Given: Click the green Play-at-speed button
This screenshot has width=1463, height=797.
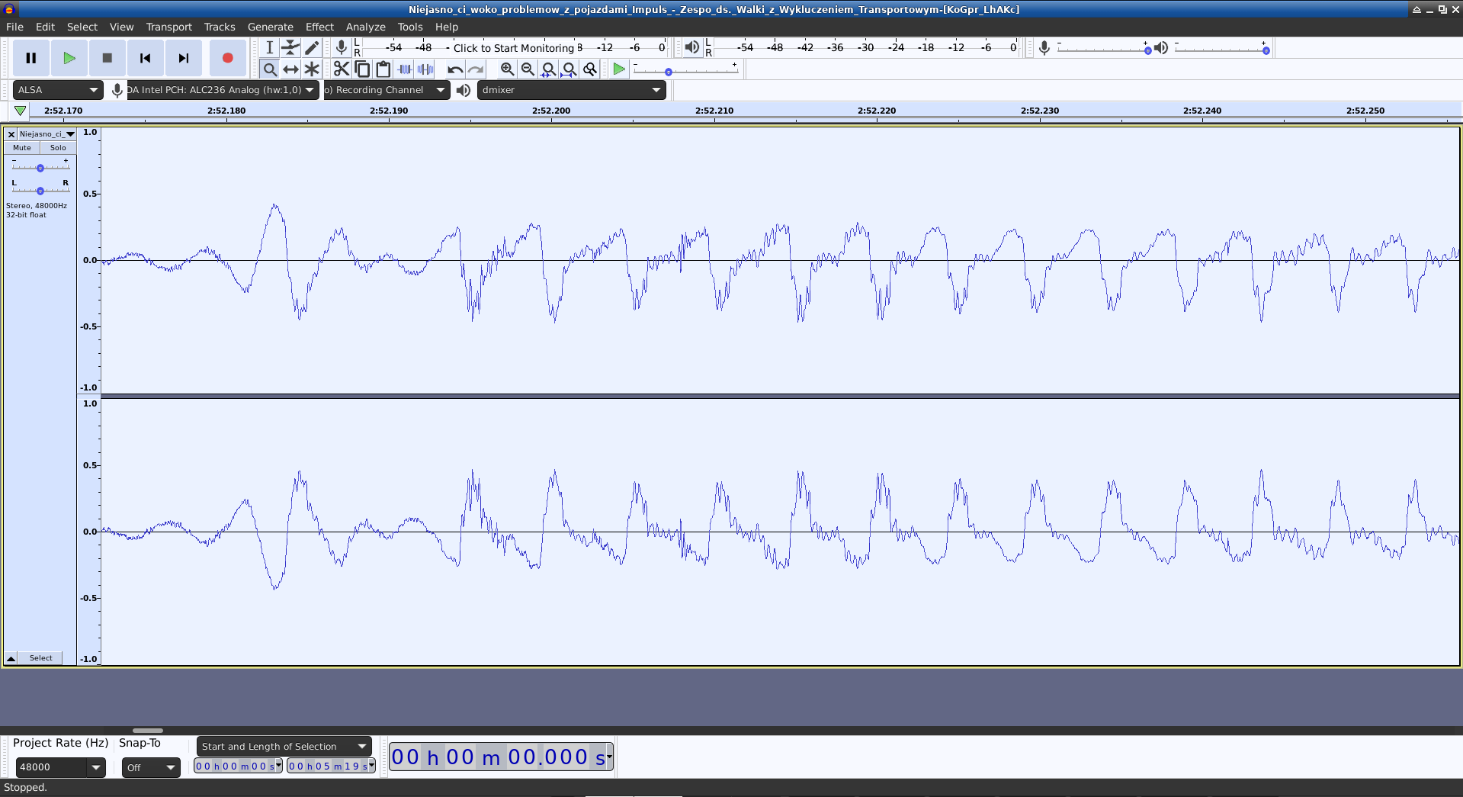Looking at the screenshot, I should pyautogui.click(x=619, y=69).
